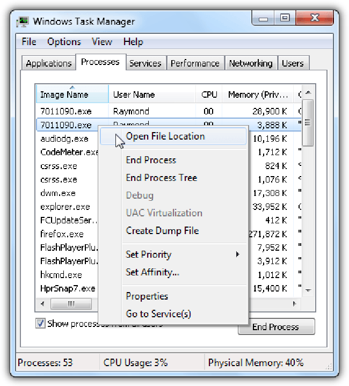Click the Raymond user name cell
This screenshot has width=349, height=386.
[131, 111]
